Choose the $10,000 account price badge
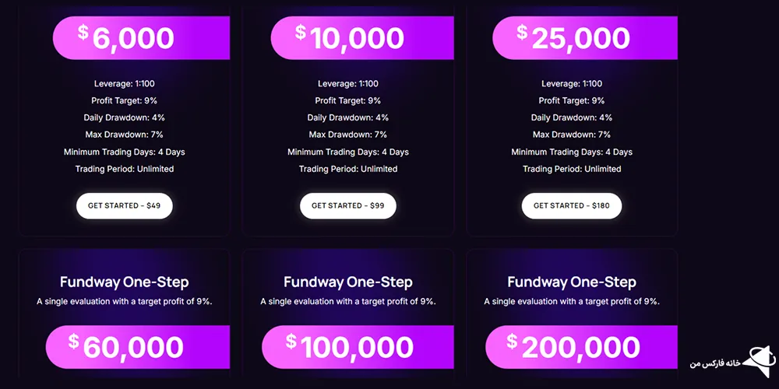Screen dimensions: 779x389 pos(362,38)
